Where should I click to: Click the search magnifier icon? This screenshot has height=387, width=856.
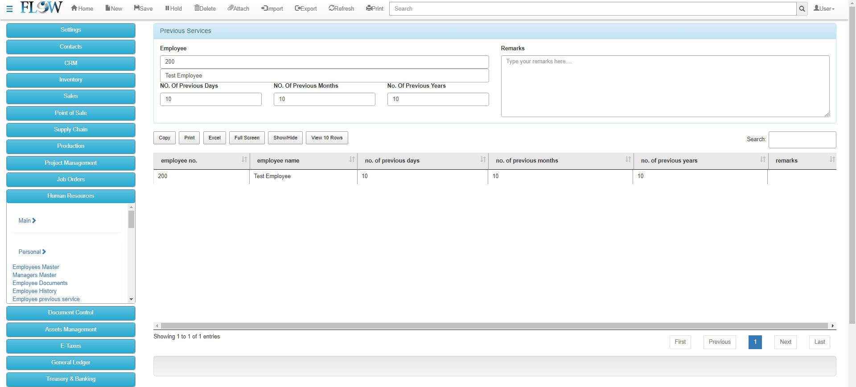coord(802,9)
